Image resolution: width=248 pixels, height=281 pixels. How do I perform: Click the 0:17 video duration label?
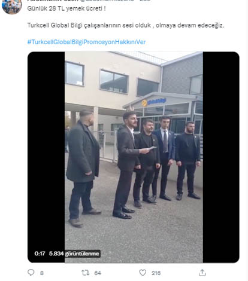40,253
